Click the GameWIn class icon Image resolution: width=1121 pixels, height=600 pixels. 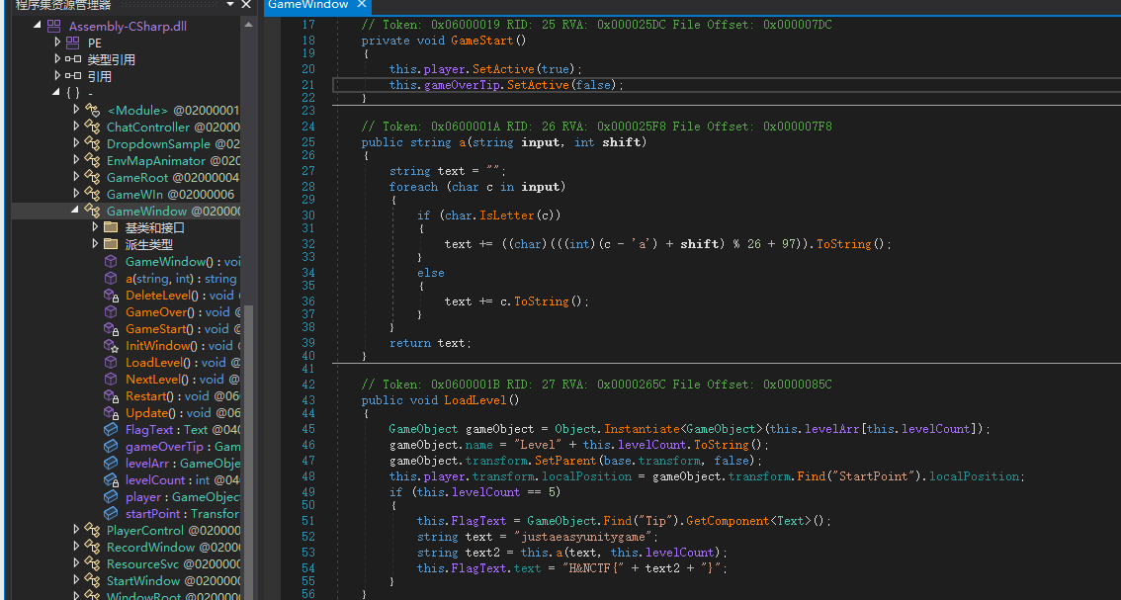[92, 194]
